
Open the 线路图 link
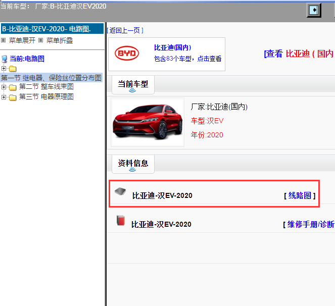tap(300, 195)
